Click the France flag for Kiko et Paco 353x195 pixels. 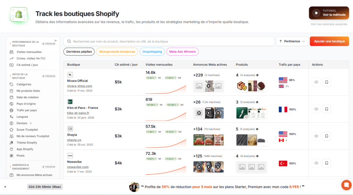tap(283, 109)
